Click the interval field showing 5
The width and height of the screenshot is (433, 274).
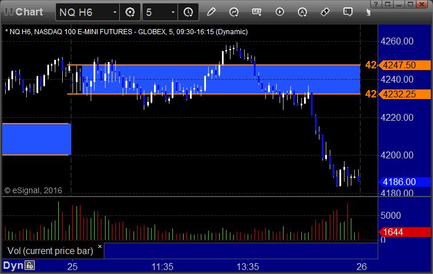coord(160,12)
